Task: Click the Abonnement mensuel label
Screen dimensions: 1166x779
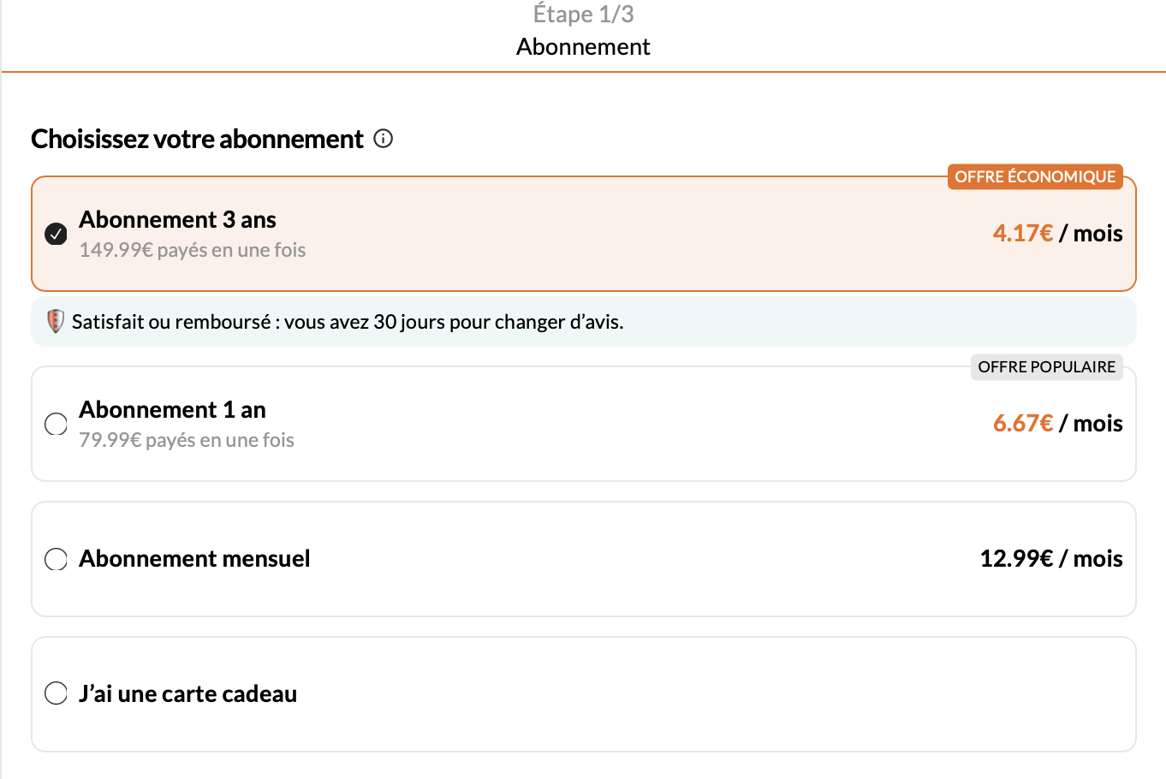Action: (194, 559)
